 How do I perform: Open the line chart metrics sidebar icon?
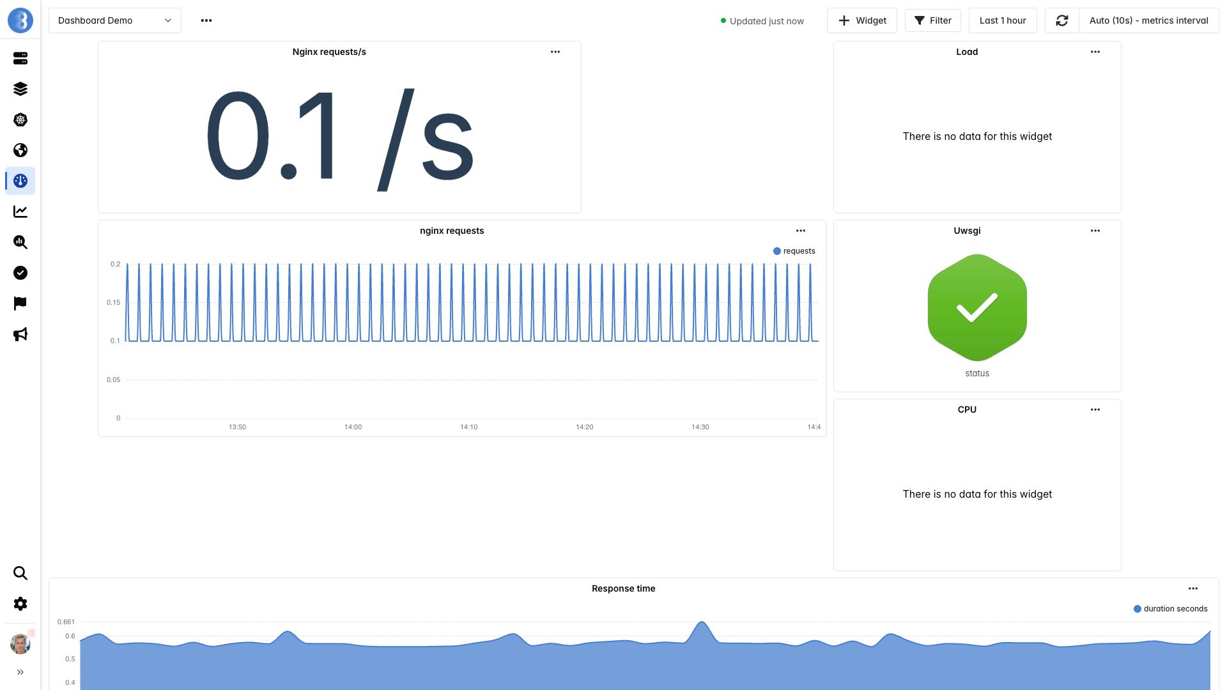tap(20, 211)
